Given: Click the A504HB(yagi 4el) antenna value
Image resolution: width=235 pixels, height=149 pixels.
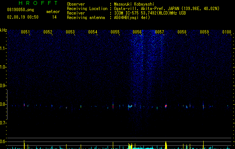Looking at the screenshot, I should (x=132, y=18).
